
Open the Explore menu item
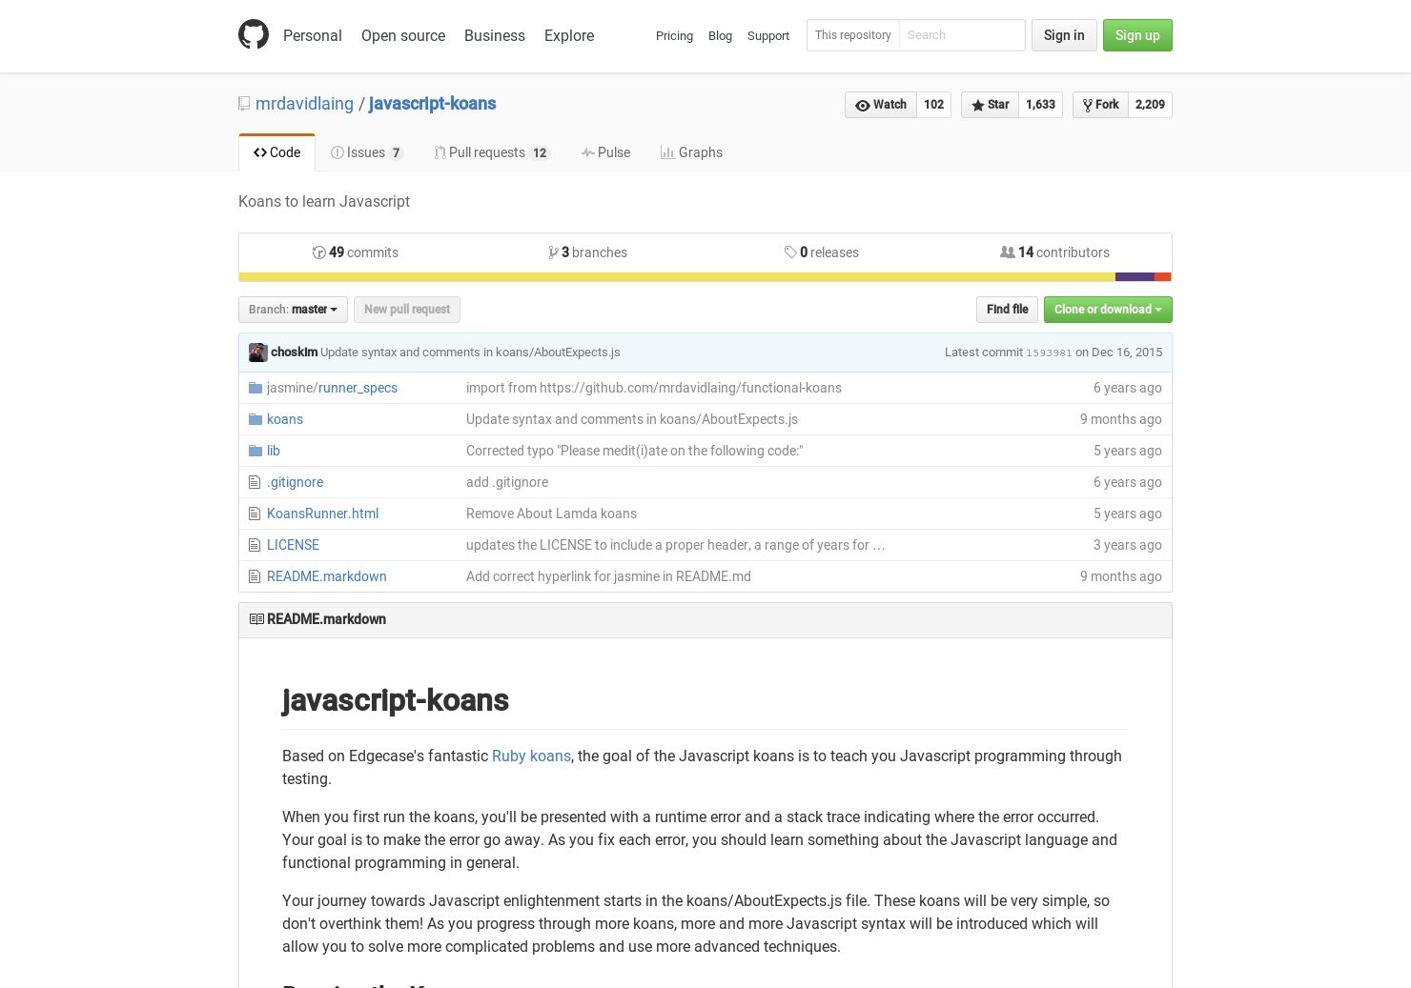tap(568, 35)
